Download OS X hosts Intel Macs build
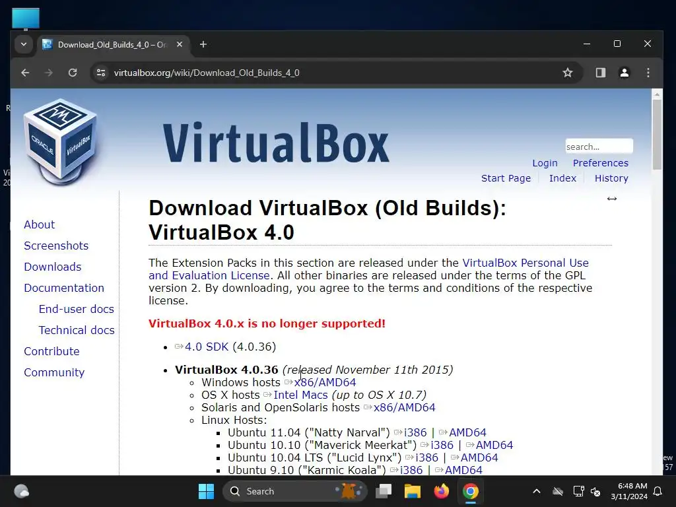This screenshot has width=676, height=507. (300, 395)
